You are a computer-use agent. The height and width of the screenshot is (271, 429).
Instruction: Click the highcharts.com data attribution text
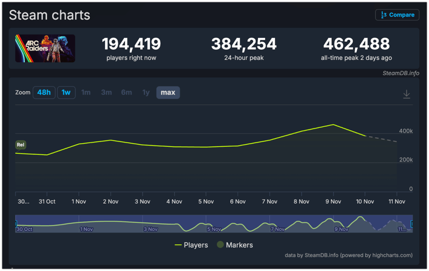point(349,255)
